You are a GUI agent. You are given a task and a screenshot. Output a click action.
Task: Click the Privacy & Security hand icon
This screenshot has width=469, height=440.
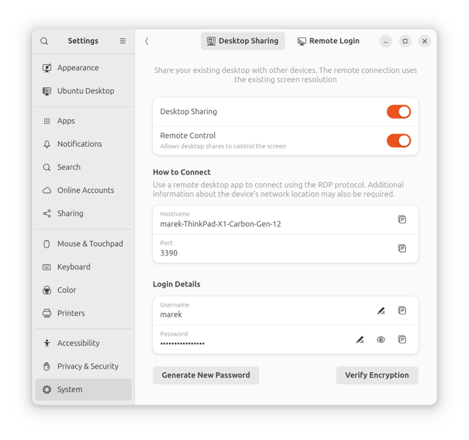coord(47,366)
